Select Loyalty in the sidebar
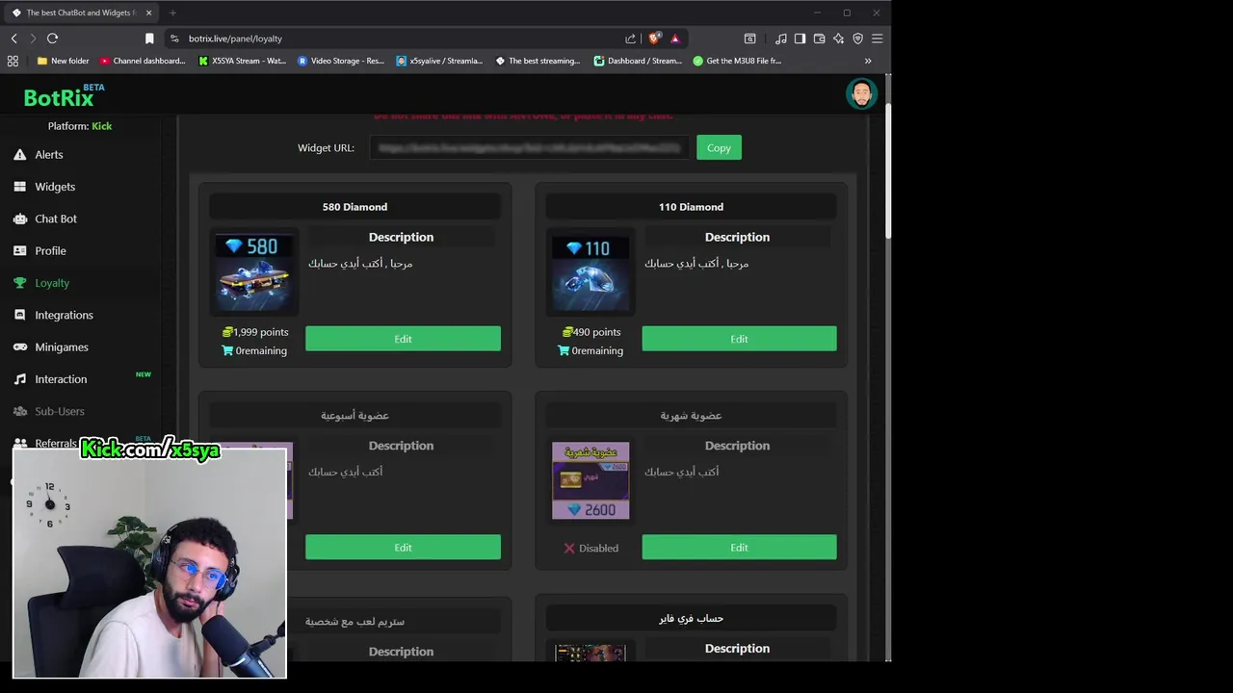1233x693 pixels. (x=52, y=283)
